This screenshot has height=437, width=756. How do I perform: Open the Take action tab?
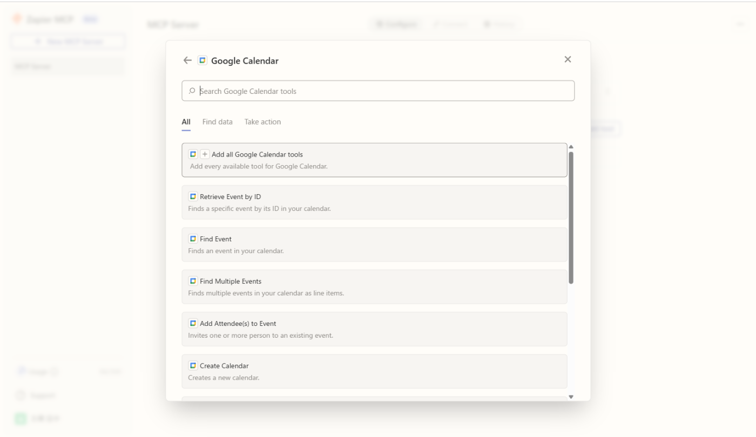262,122
